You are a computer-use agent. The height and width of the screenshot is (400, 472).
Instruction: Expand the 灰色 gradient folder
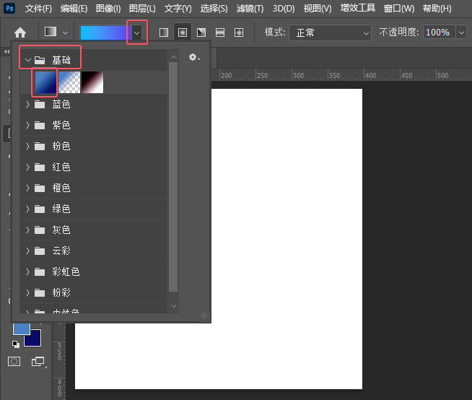click(x=27, y=230)
